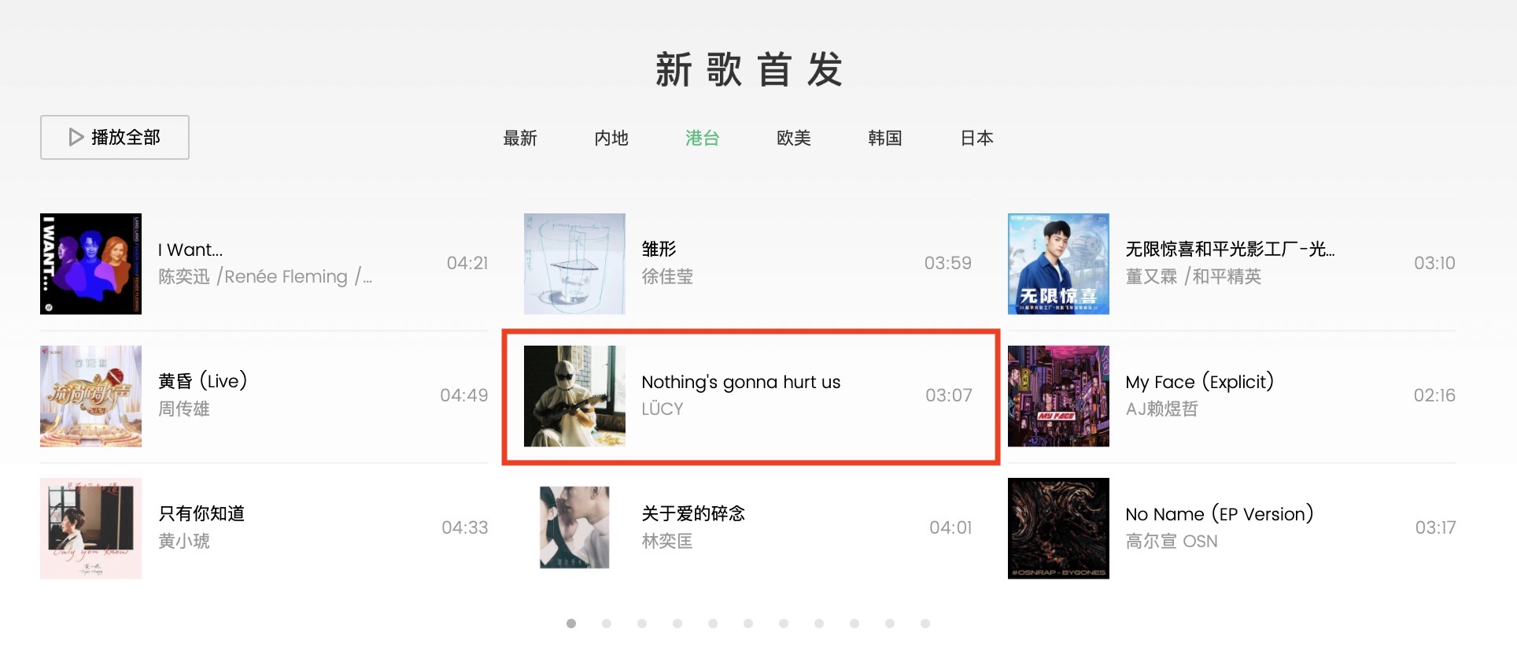Open artist link AJ赖煜哲
Image resolution: width=1517 pixels, height=655 pixels.
click(1161, 409)
